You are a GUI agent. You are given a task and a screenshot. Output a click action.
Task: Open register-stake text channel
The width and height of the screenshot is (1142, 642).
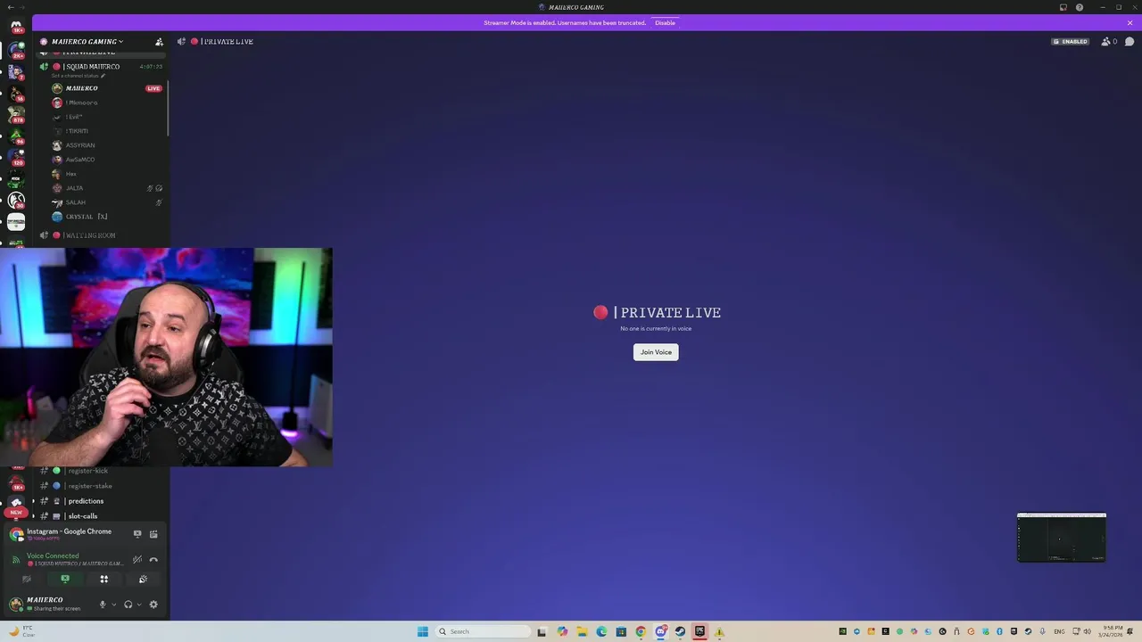point(103,486)
